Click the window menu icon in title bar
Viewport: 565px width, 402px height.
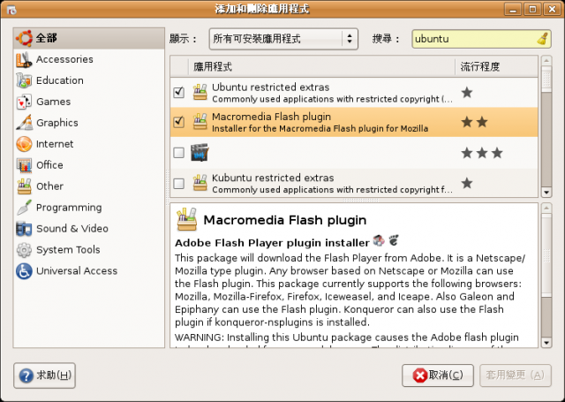point(11,10)
